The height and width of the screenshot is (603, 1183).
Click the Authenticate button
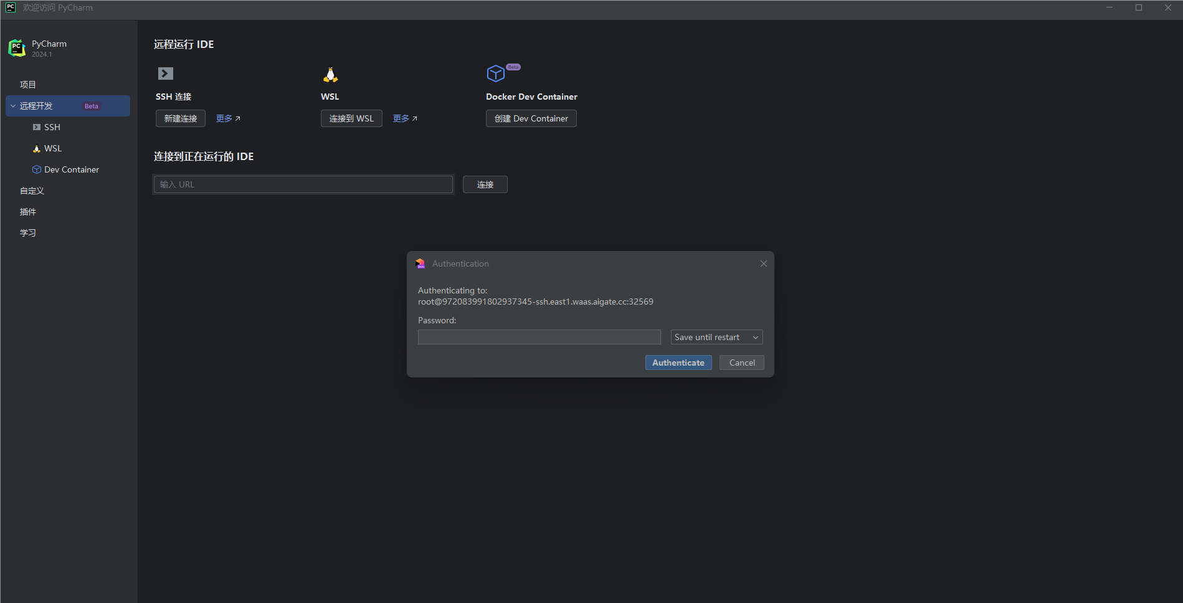pos(678,363)
